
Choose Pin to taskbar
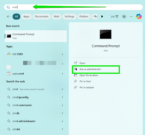pos(87,87)
